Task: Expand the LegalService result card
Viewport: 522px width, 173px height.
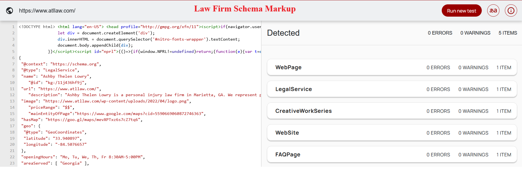Action: (x=392, y=89)
